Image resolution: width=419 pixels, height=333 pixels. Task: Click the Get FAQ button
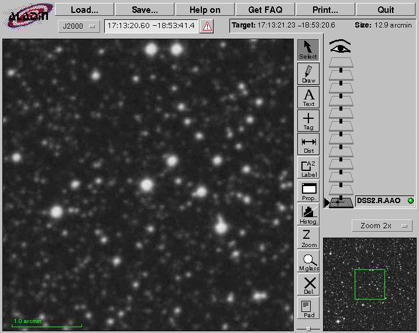[265, 9]
